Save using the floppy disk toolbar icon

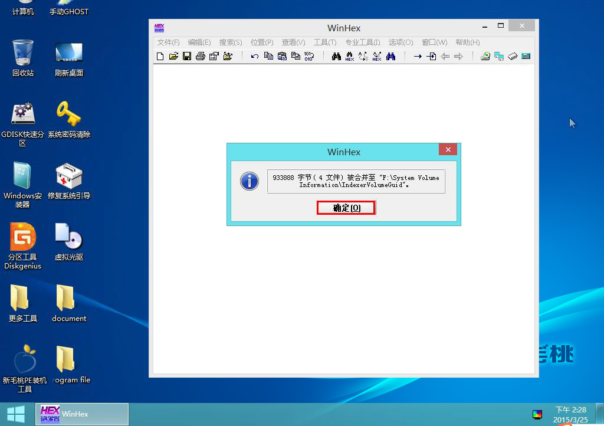(x=187, y=56)
